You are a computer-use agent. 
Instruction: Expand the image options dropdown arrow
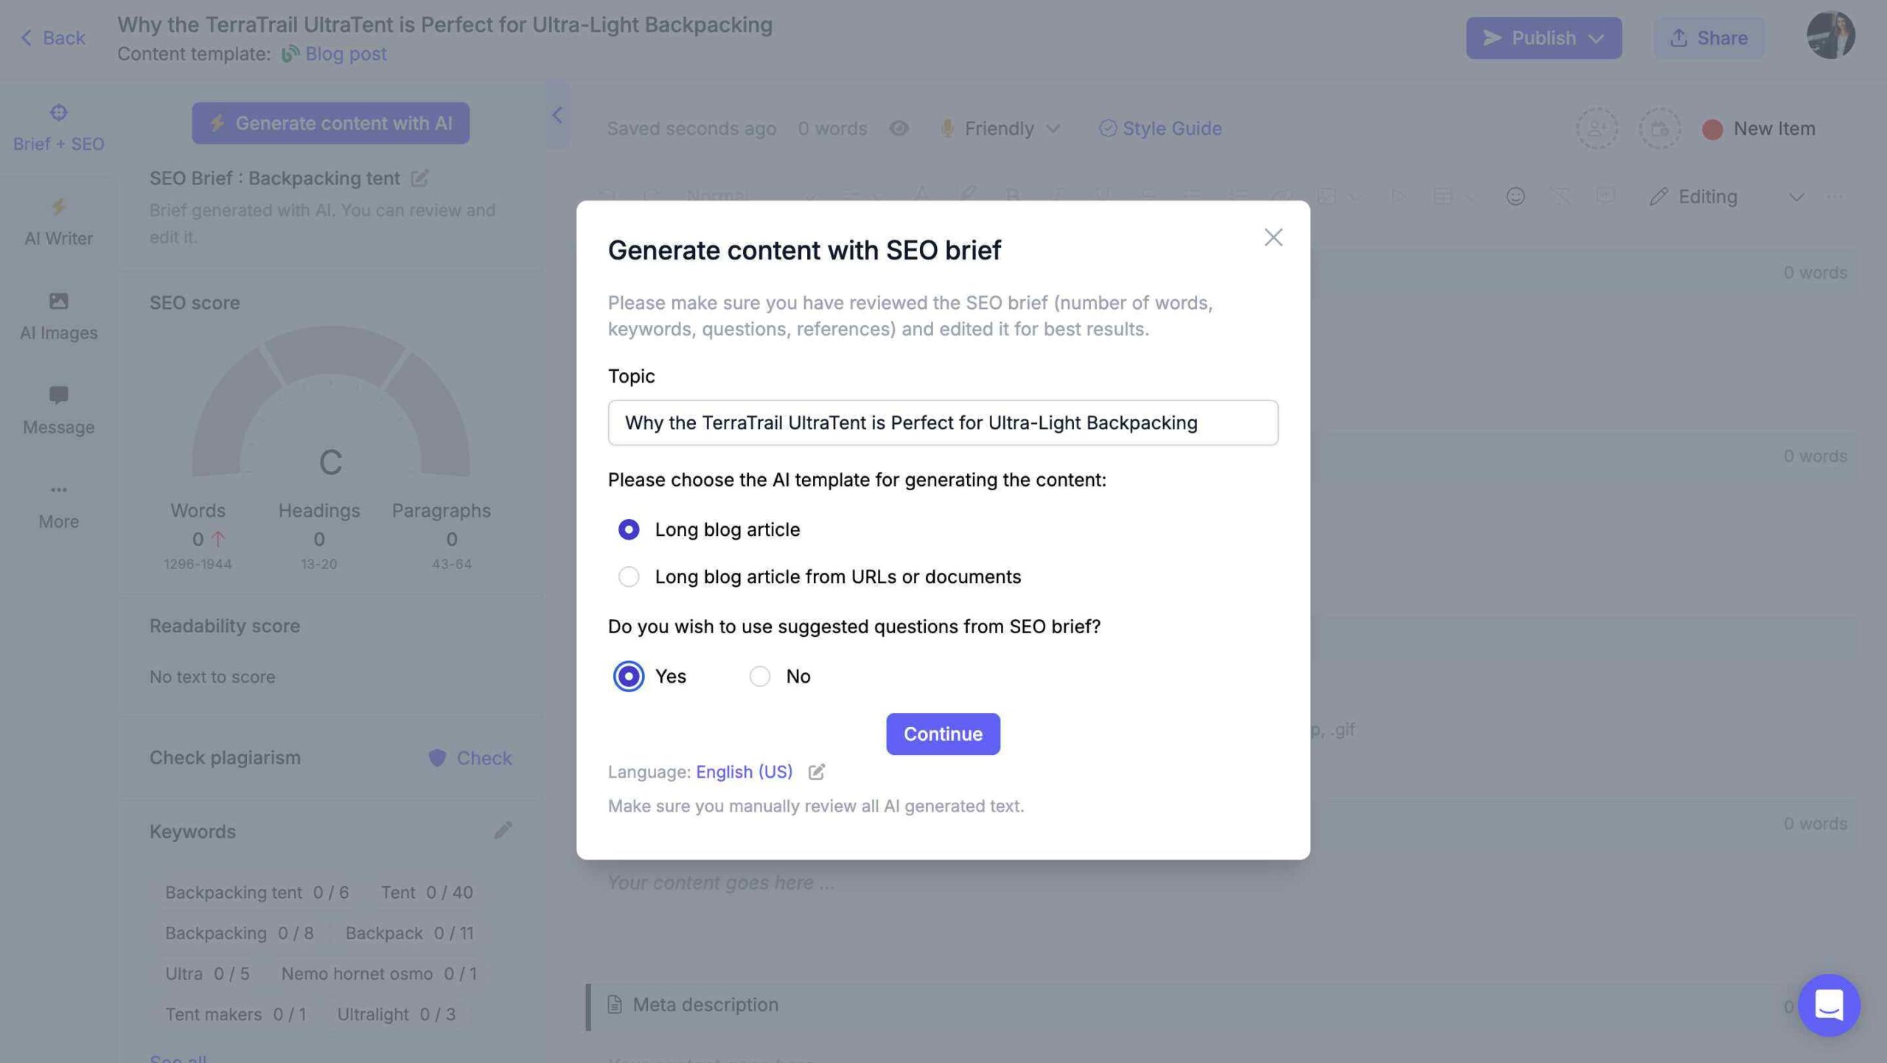(1354, 197)
